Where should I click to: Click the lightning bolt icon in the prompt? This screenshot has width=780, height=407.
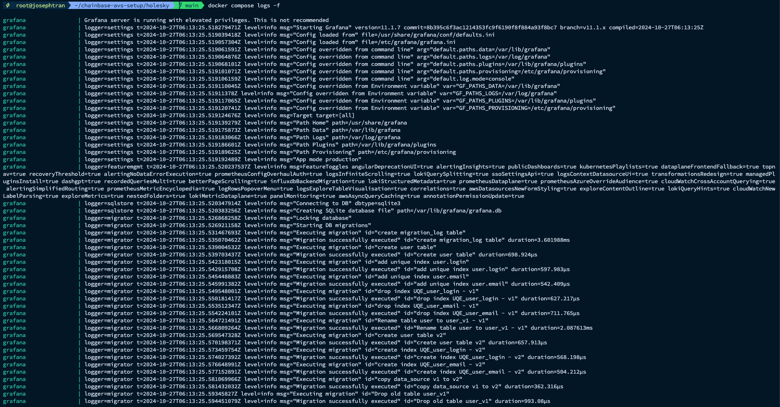(8, 5)
